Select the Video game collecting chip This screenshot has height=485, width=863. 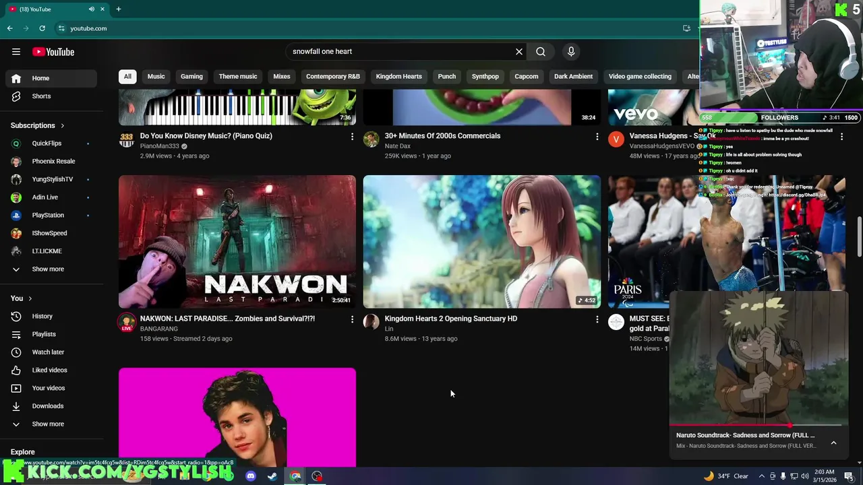640,77
